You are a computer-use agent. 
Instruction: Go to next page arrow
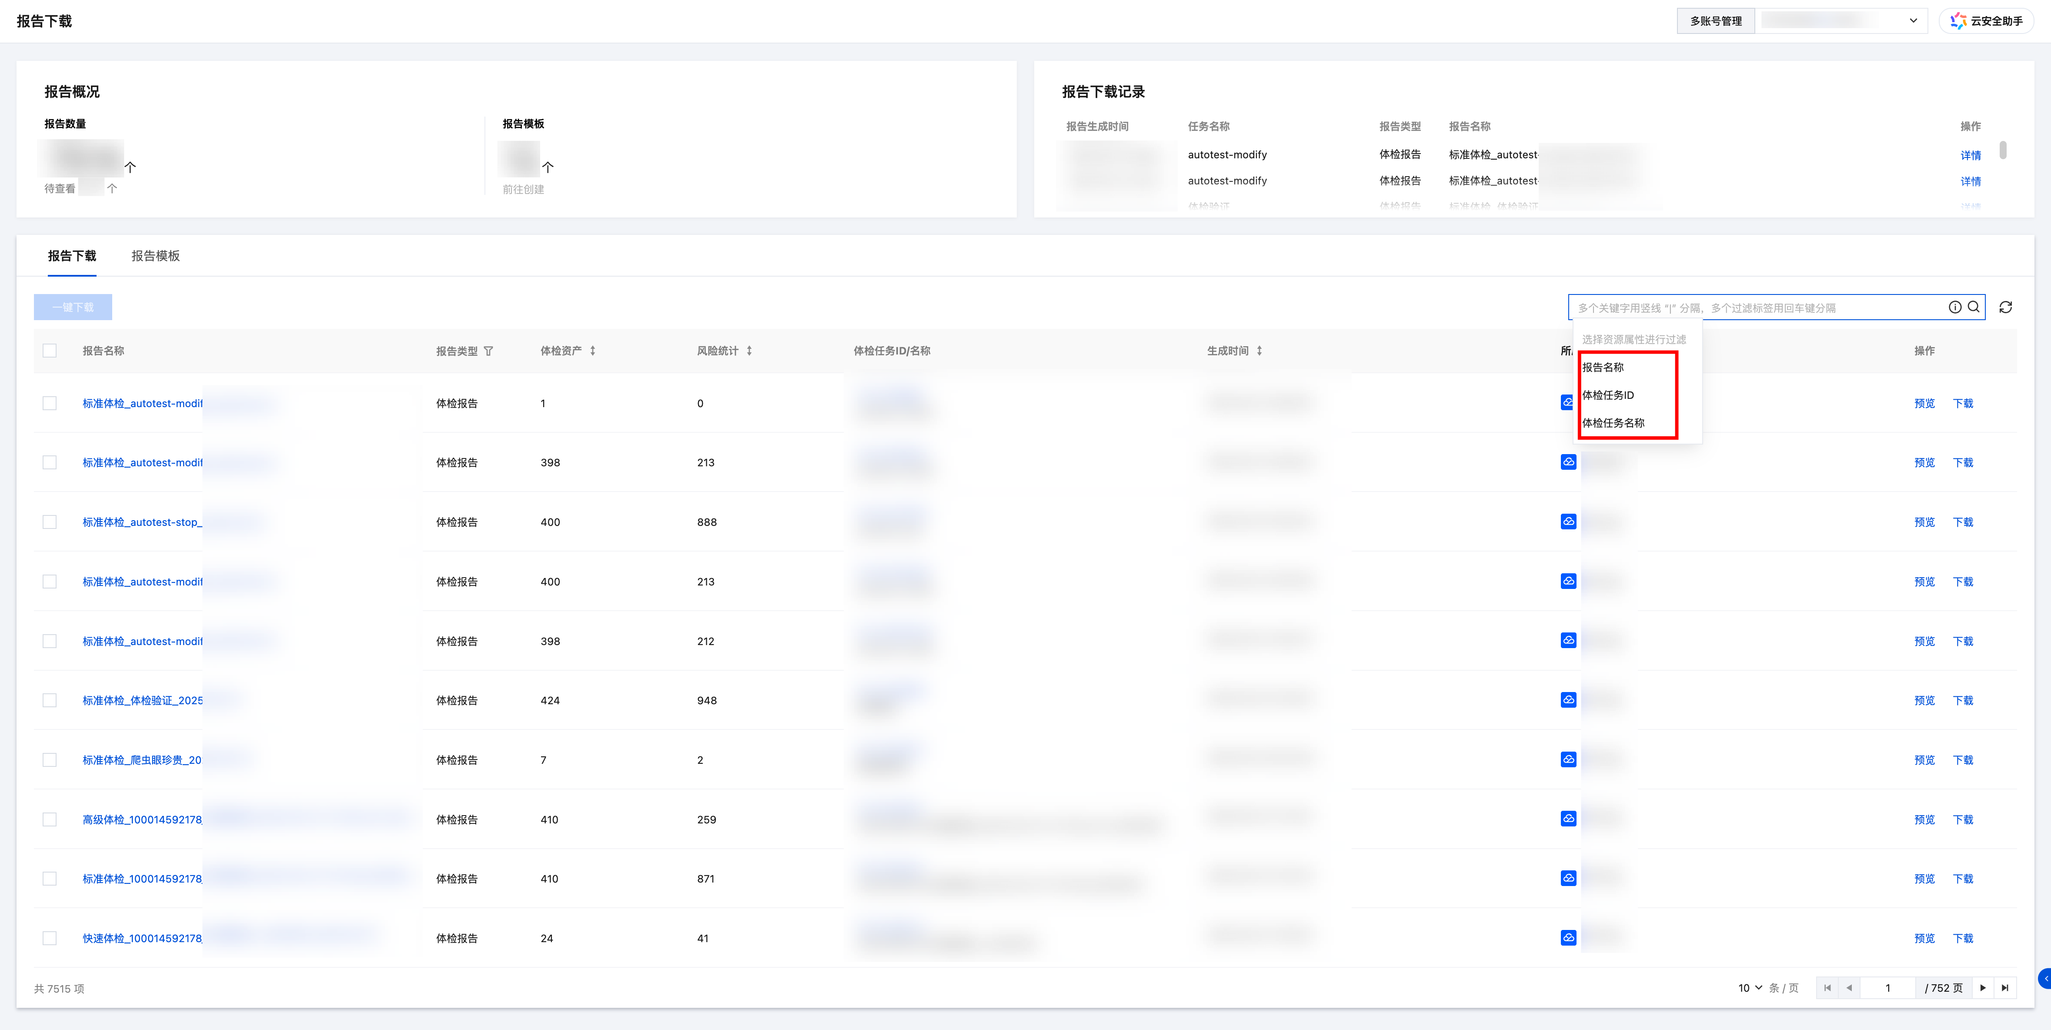1983,988
